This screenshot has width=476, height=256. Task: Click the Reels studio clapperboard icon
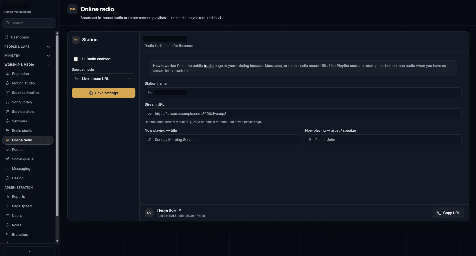click(x=7, y=131)
